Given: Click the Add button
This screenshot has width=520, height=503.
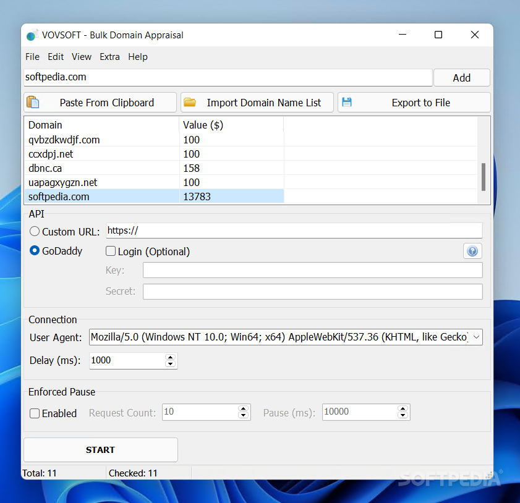Looking at the screenshot, I should (462, 78).
